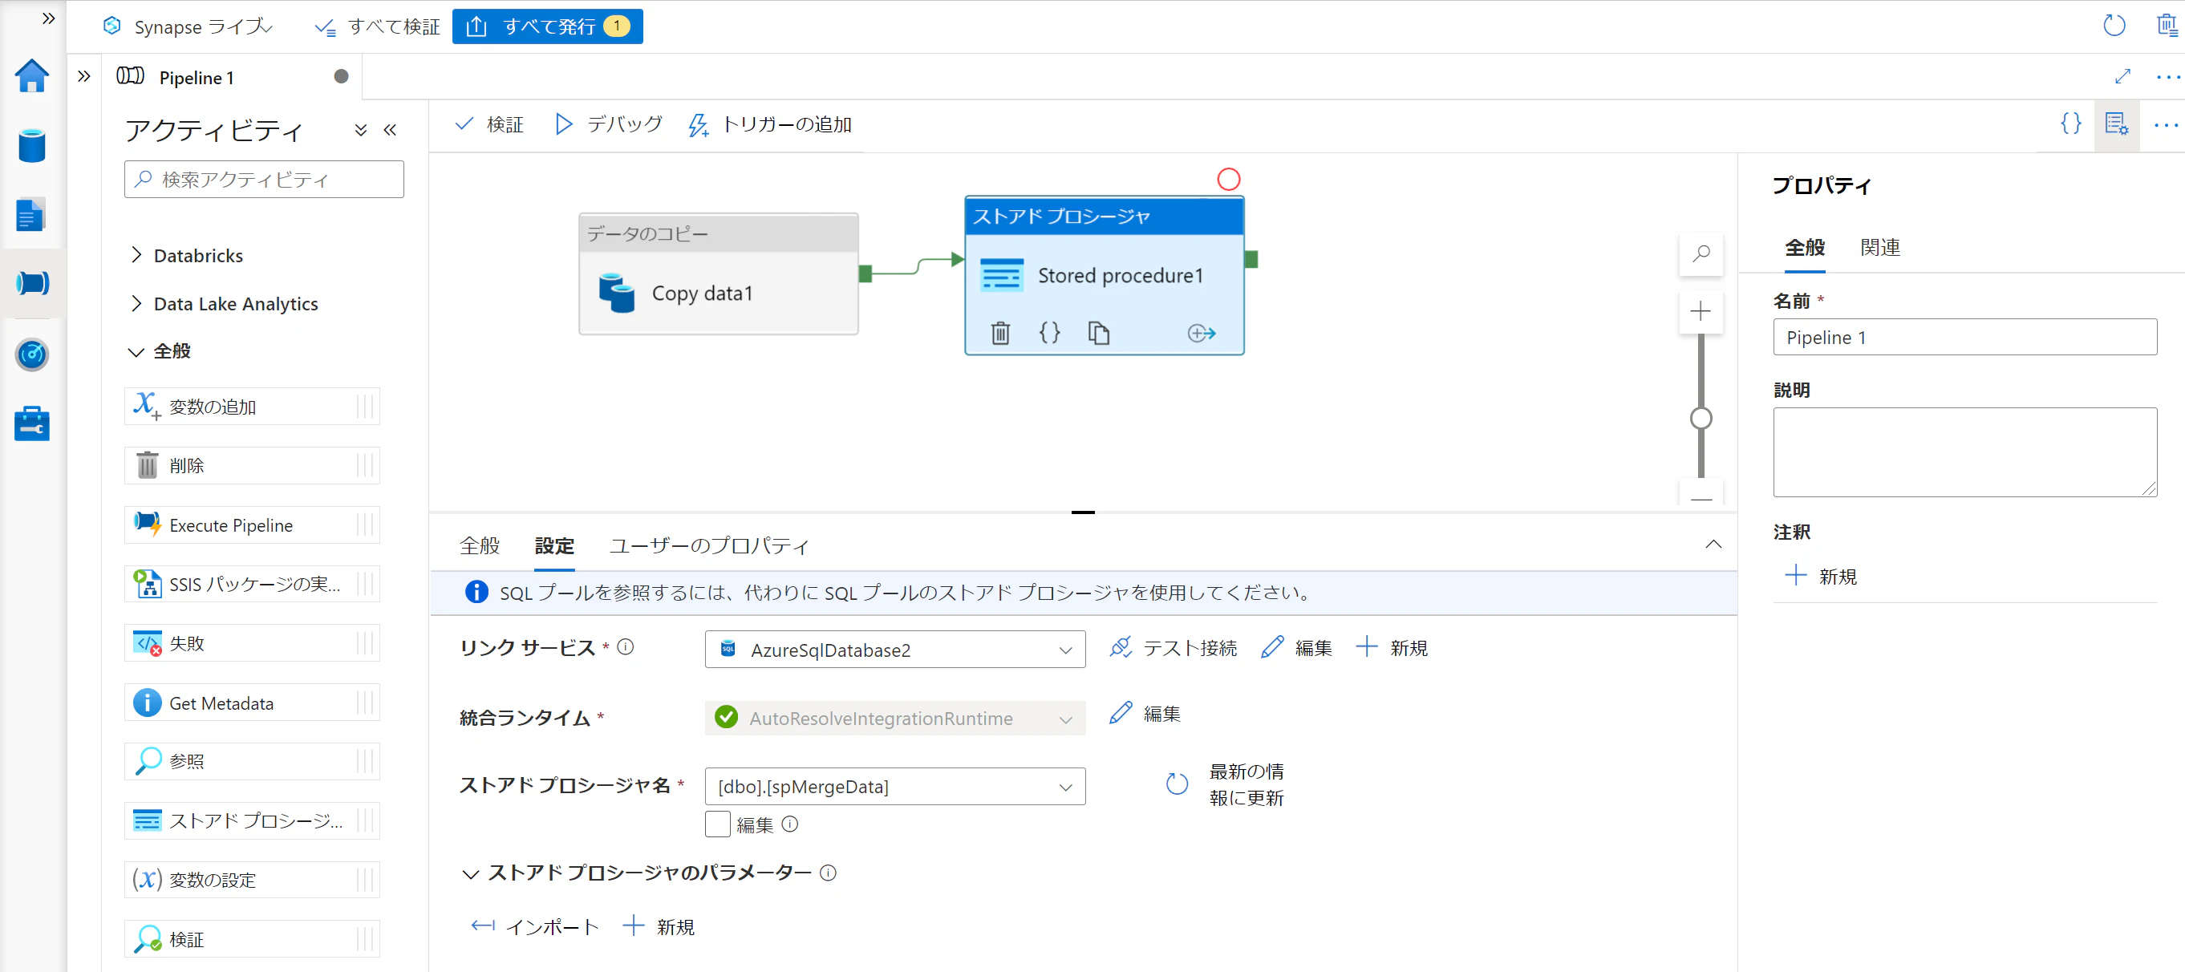
Task: Start a デバッグ run
Action: click(x=608, y=124)
